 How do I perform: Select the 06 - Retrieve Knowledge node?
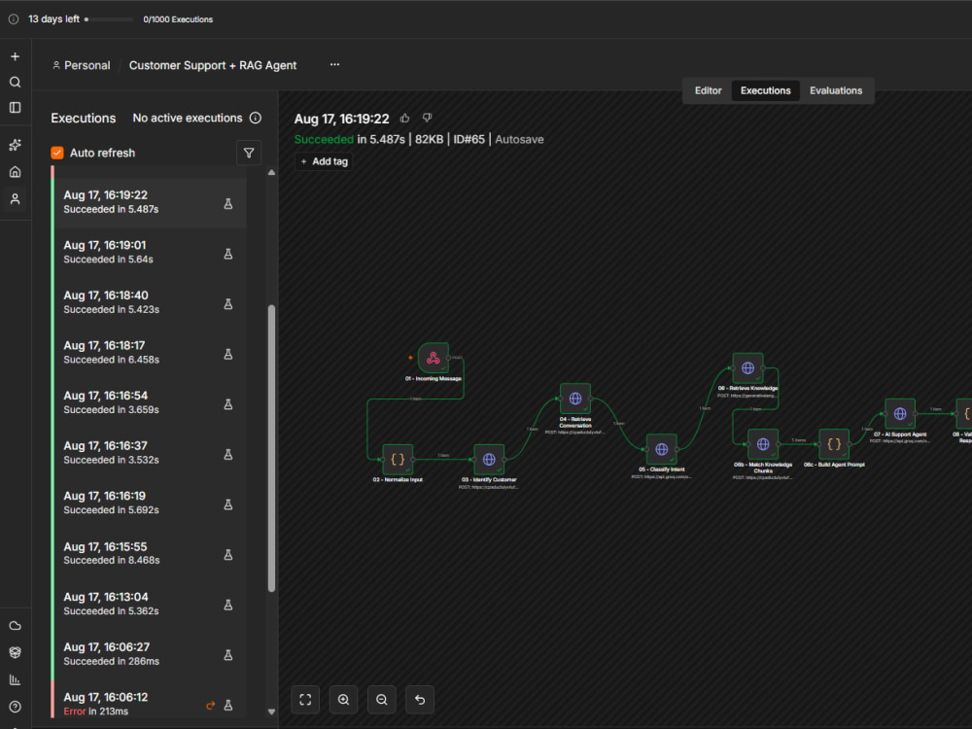(747, 368)
